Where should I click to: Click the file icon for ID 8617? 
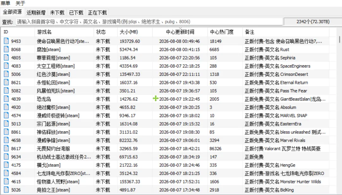[x=6, y=148]
